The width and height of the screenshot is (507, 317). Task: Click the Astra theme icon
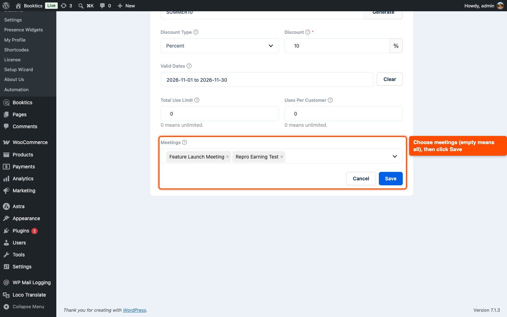pyautogui.click(x=6, y=206)
